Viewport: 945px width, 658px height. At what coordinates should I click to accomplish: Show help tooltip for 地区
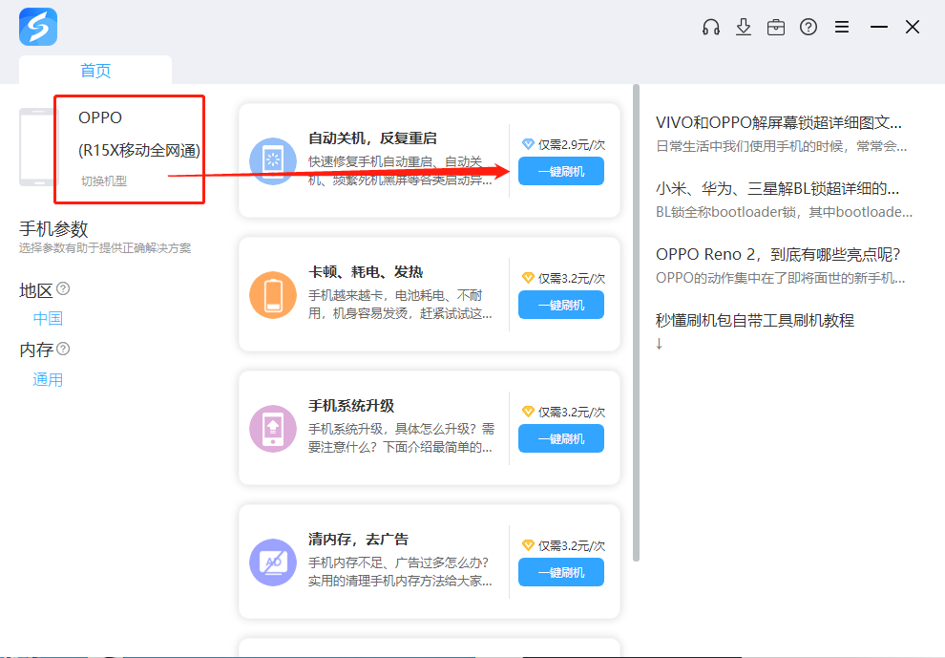[63, 289]
